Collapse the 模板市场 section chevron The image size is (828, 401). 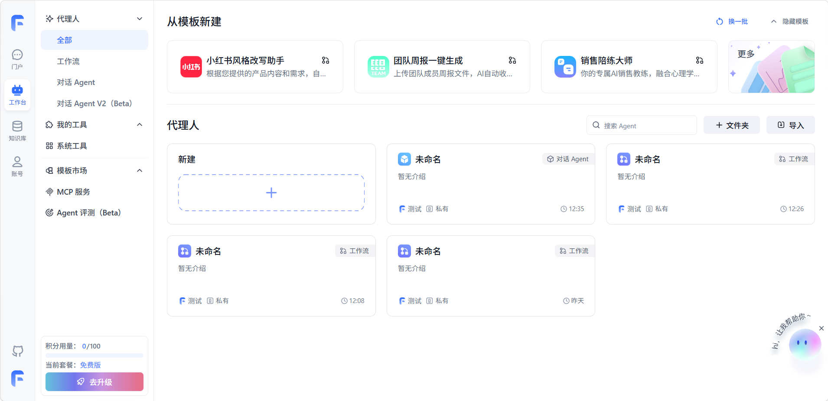click(140, 171)
